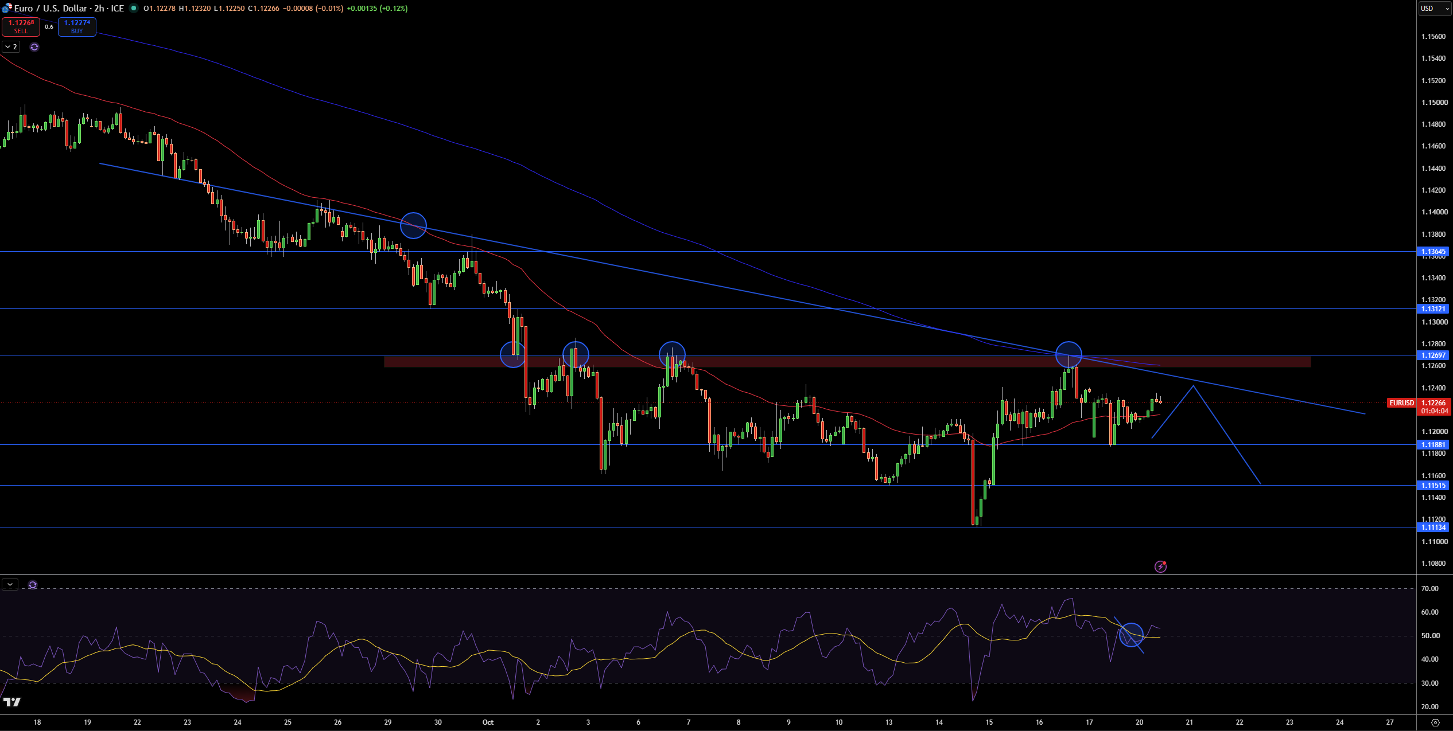Select the 1.13645 horizontal line price label

(x=1433, y=252)
